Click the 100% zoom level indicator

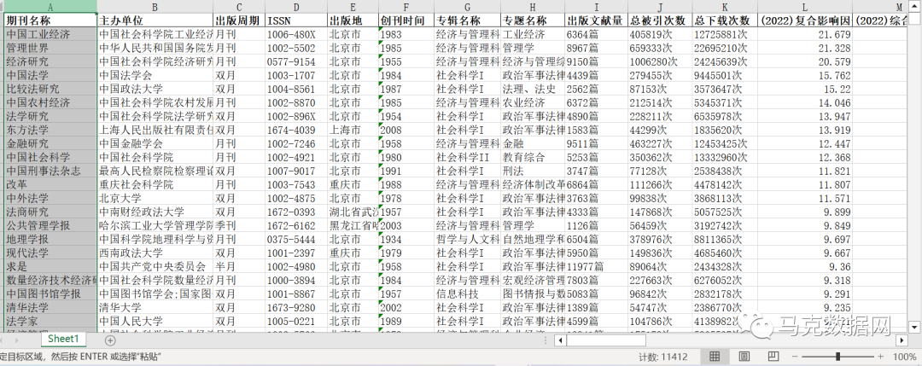pyautogui.click(x=904, y=357)
